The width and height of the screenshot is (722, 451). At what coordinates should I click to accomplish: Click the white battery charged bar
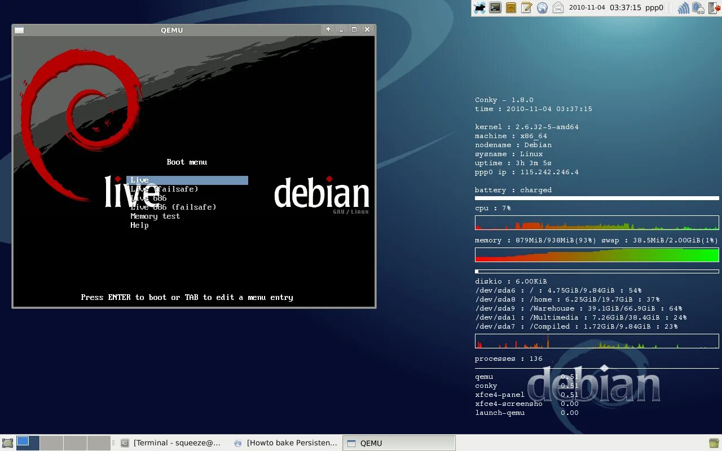[597, 198]
